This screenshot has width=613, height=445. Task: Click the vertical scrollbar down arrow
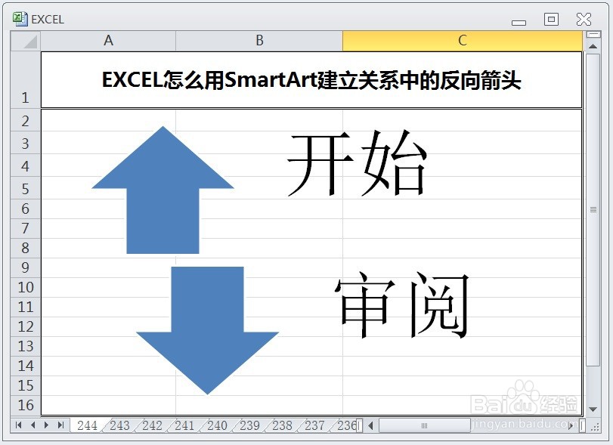(x=593, y=409)
